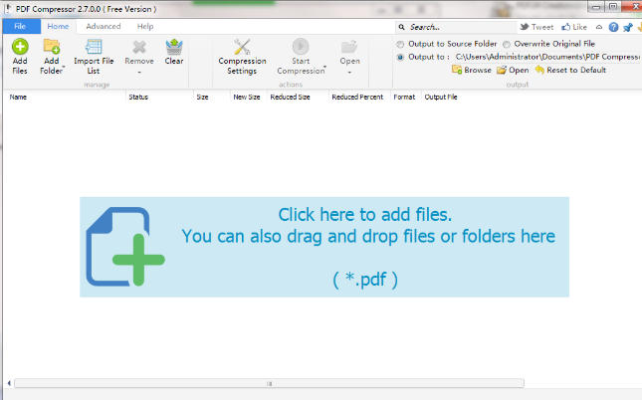This screenshot has height=400, width=642.
Task: Select Output to Source Folder option
Action: (401, 45)
